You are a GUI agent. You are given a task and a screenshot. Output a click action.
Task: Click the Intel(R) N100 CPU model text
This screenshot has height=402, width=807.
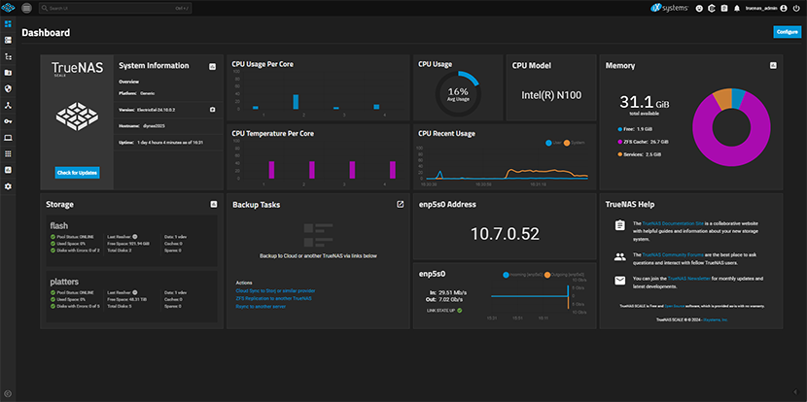[551, 95]
